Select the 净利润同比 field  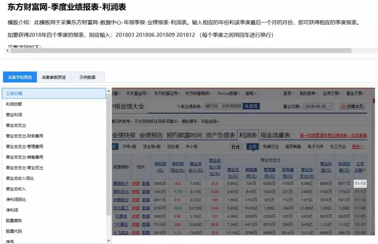click(54, 199)
